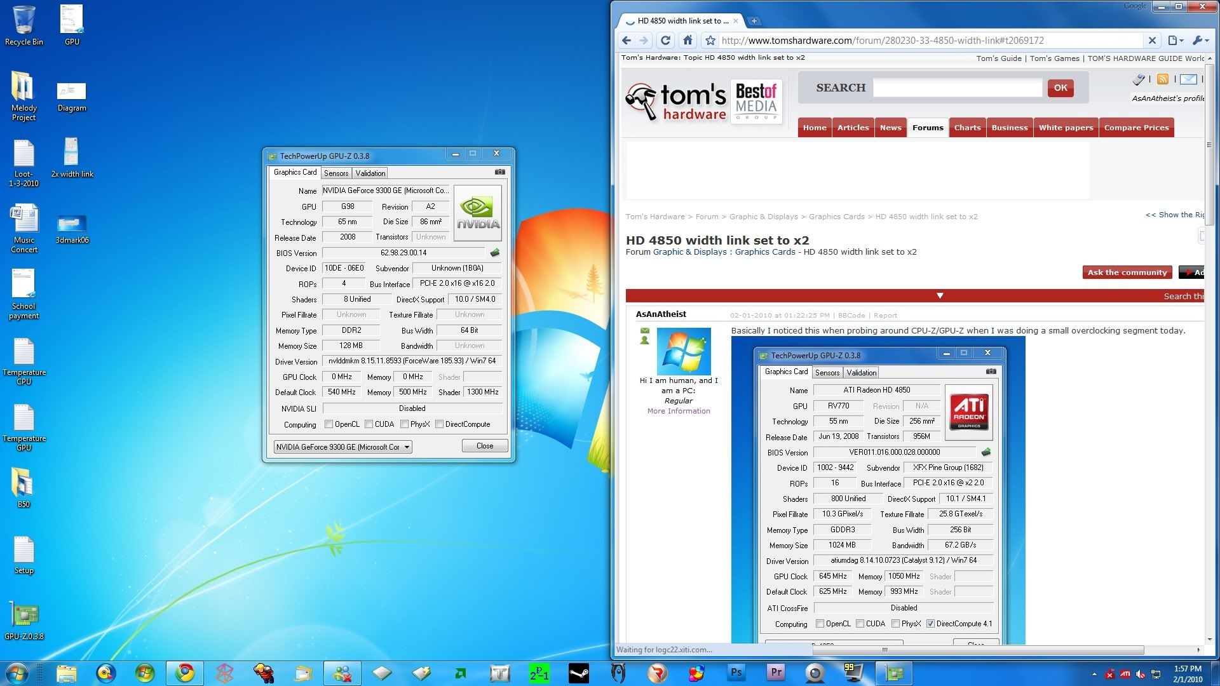Open Premiere Pro from the taskbar
Image resolution: width=1220 pixels, height=686 pixels.
tap(776, 673)
